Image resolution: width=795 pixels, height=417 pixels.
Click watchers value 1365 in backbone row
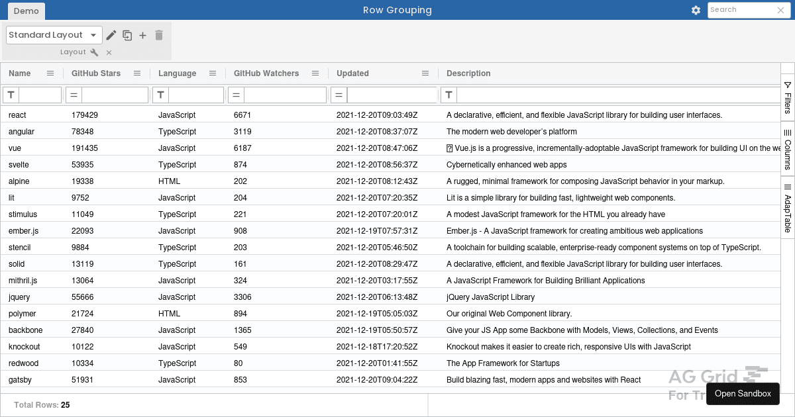pyautogui.click(x=242, y=330)
